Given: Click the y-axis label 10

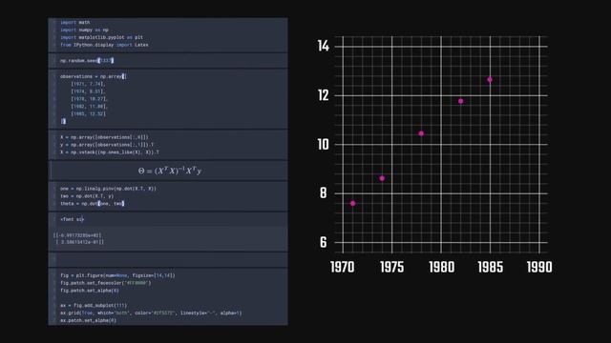Looking at the screenshot, I should (324, 145).
